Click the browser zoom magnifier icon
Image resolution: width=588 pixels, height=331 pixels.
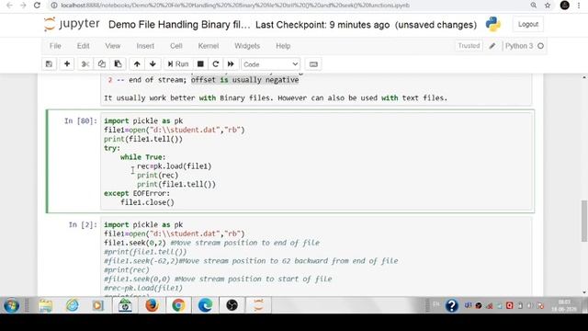(x=534, y=6)
